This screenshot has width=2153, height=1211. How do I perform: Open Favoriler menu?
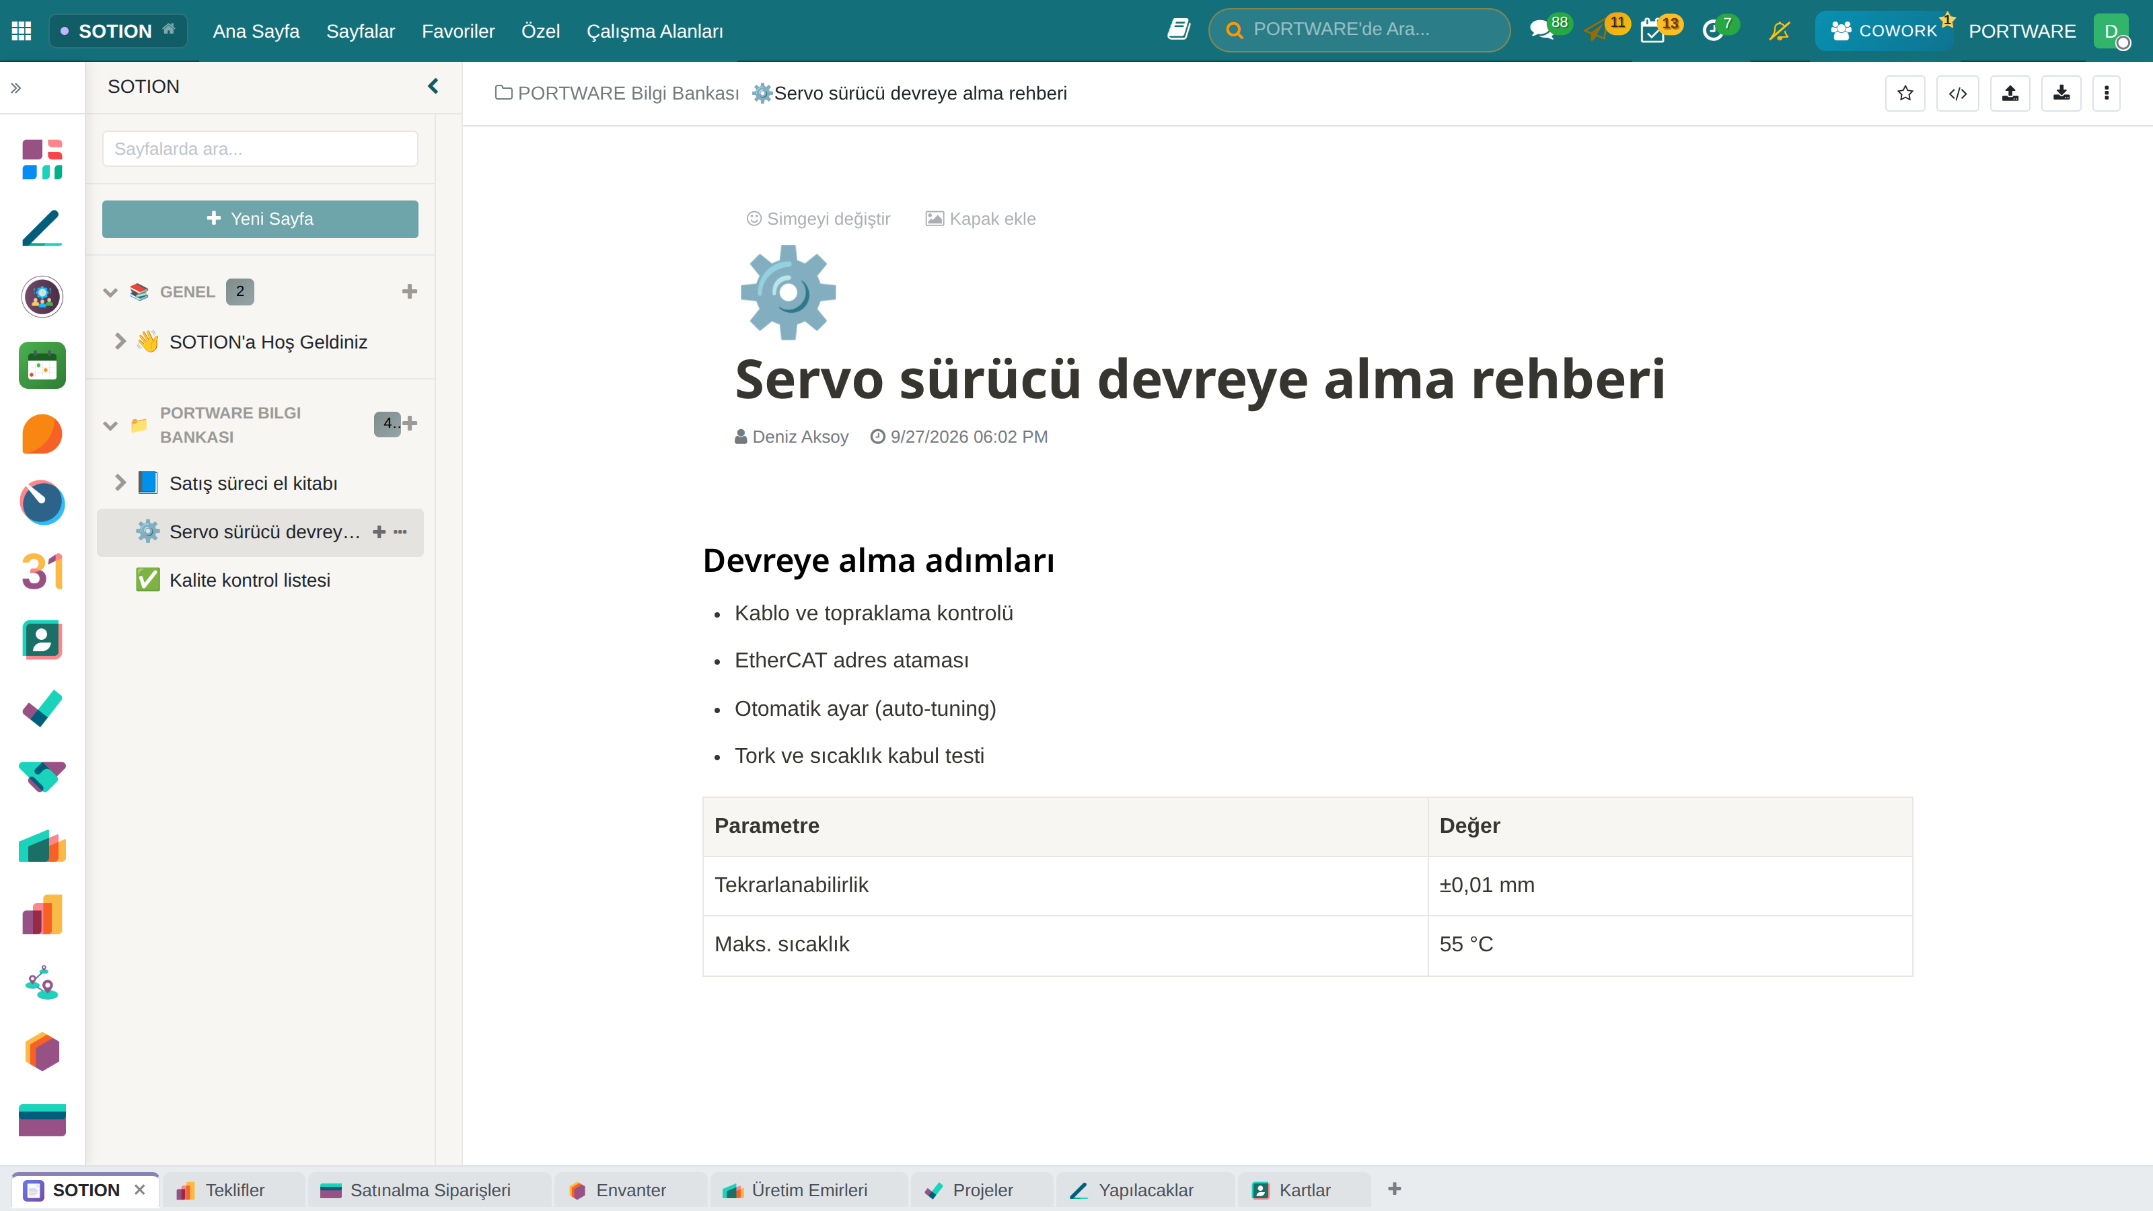pyautogui.click(x=458, y=31)
